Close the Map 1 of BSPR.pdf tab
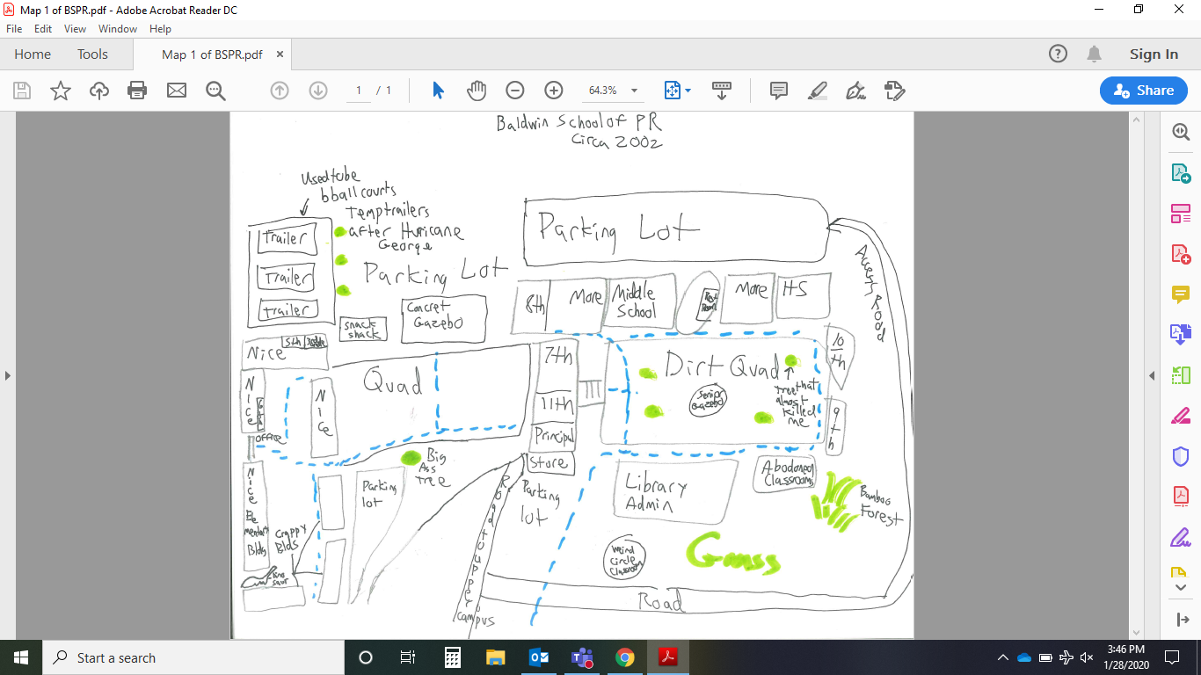The width and height of the screenshot is (1201, 675). point(280,54)
